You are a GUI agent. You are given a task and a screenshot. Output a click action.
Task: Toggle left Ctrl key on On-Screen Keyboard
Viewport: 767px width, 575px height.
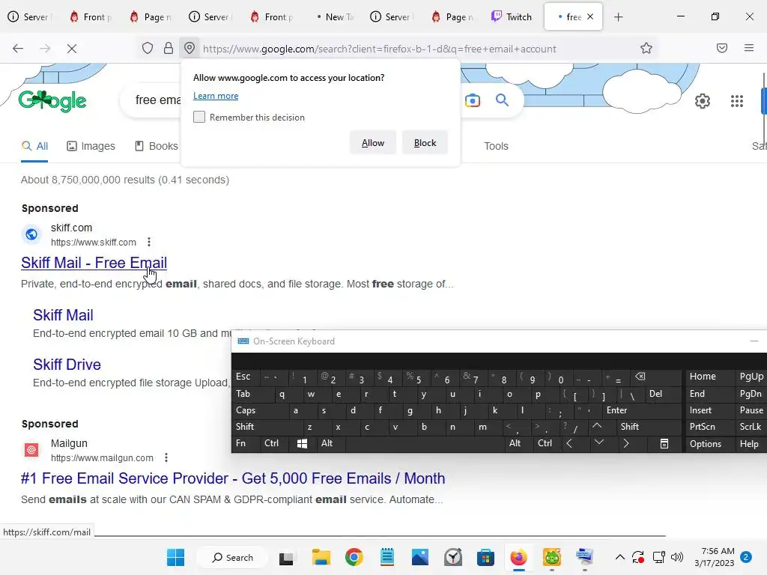(271, 443)
